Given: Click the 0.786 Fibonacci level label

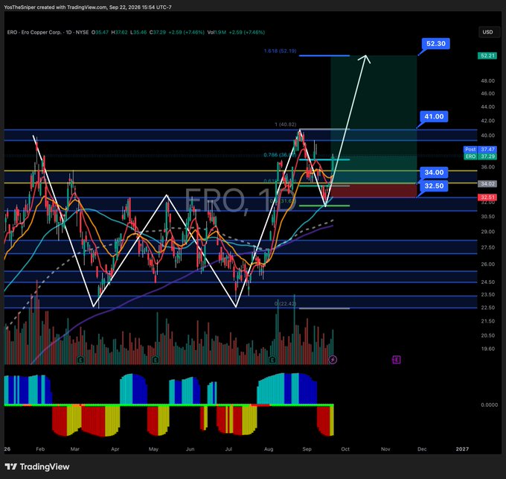Looking at the screenshot, I should pos(280,155).
